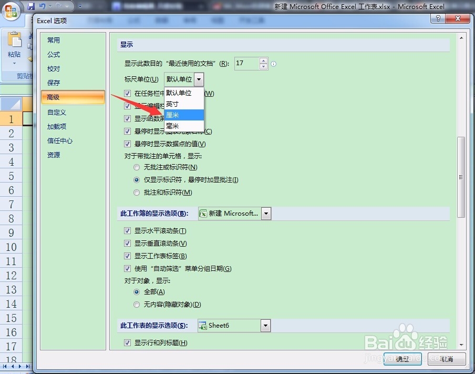Click the options scrollbar up arrow
Viewport: 475px width, 374px height.
coord(461,38)
